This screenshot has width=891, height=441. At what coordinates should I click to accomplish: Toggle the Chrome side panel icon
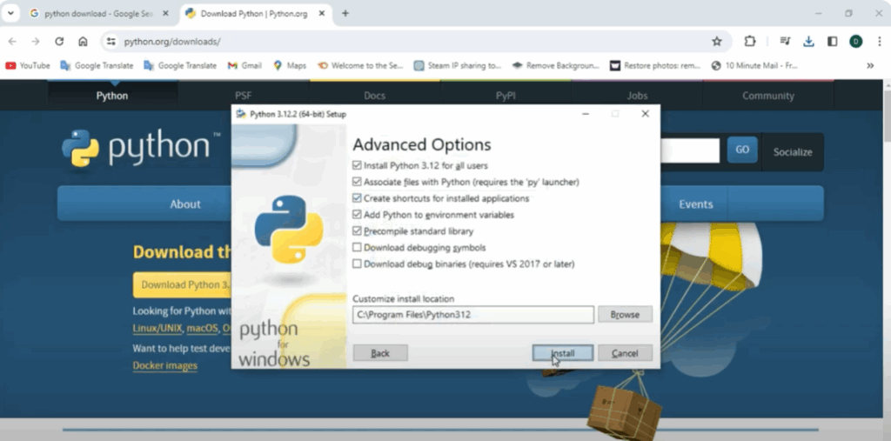point(833,42)
